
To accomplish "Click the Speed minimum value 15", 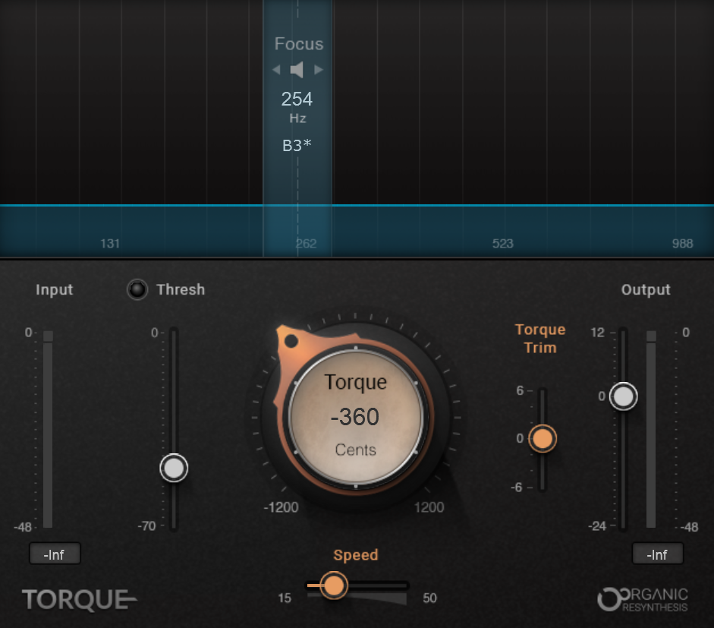I will click(285, 598).
